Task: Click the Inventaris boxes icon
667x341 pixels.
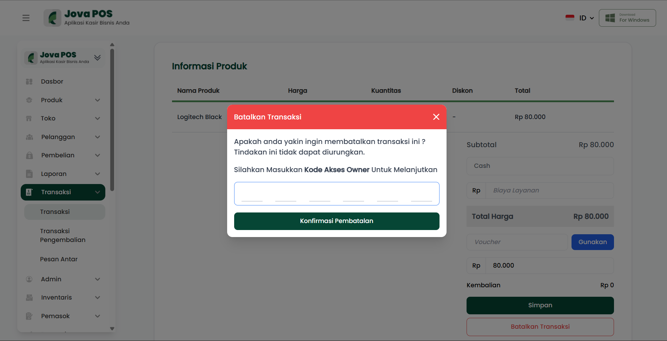Action: 29,297
